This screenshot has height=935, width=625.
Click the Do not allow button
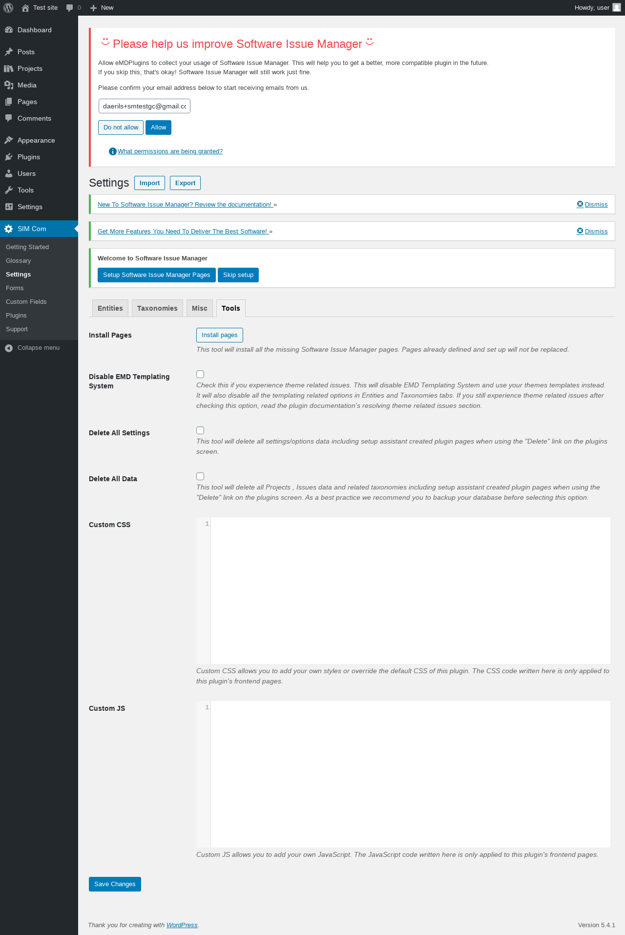(x=121, y=127)
